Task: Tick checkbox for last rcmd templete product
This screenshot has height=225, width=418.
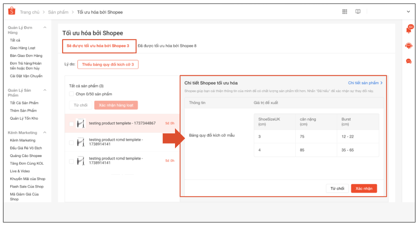Action: point(72,161)
